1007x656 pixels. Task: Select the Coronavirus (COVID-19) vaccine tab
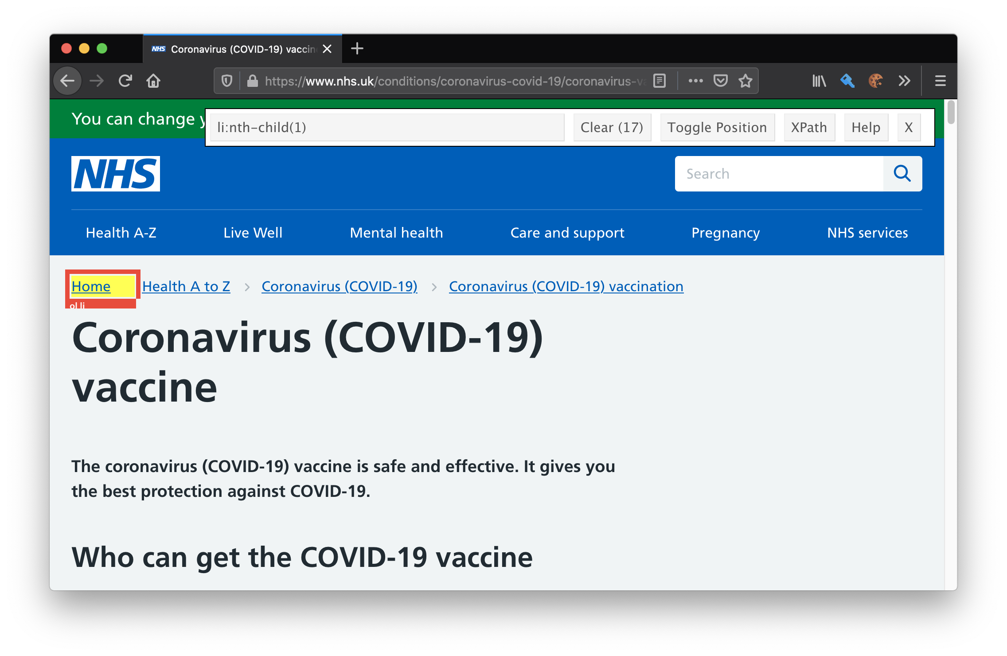pos(243,49)
